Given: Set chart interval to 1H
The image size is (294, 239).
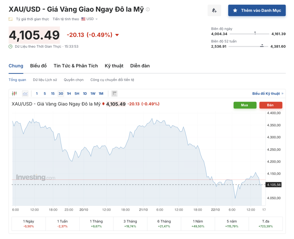Looking at the screenshot, I should [x=69, y=94].
